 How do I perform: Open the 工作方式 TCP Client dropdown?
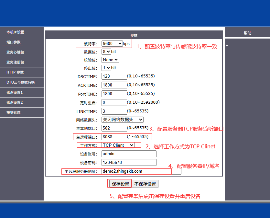(x=118, y=145)
